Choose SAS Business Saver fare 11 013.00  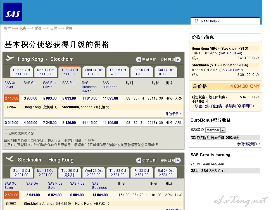tap(90, 98)
